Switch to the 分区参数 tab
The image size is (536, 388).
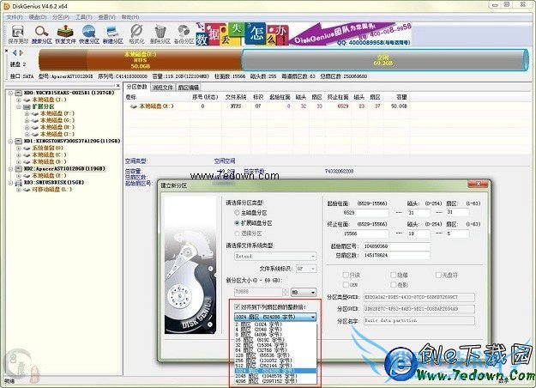136,87
